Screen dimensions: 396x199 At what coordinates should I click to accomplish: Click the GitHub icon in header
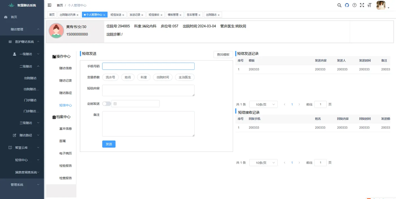(347, 5)
